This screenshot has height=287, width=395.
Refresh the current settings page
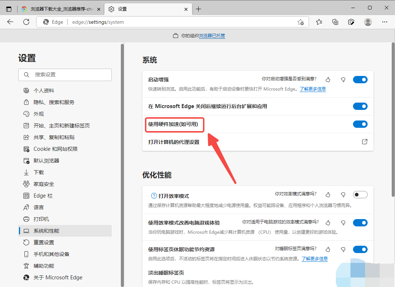click(x=26, y=22)
